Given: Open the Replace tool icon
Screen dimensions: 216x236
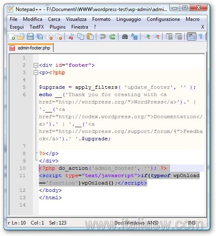Looking at the screenshot, I should click(x=134, y=36).
